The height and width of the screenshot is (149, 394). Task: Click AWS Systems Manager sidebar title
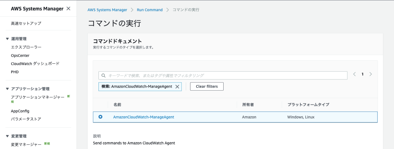37,9
